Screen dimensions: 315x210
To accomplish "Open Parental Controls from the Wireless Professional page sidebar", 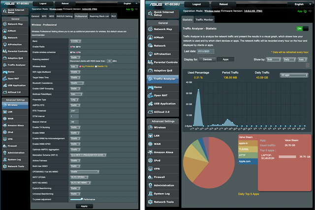I will click(x=17, y=51).
